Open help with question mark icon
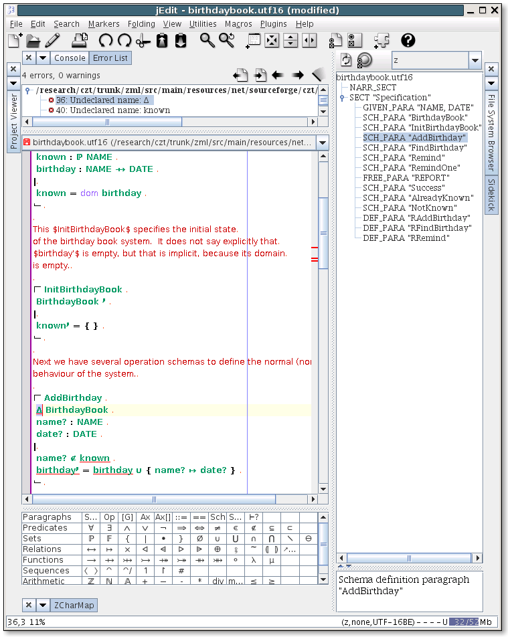Screen dimensions: 508x637 pyautogui.click(x=408, y=40)
